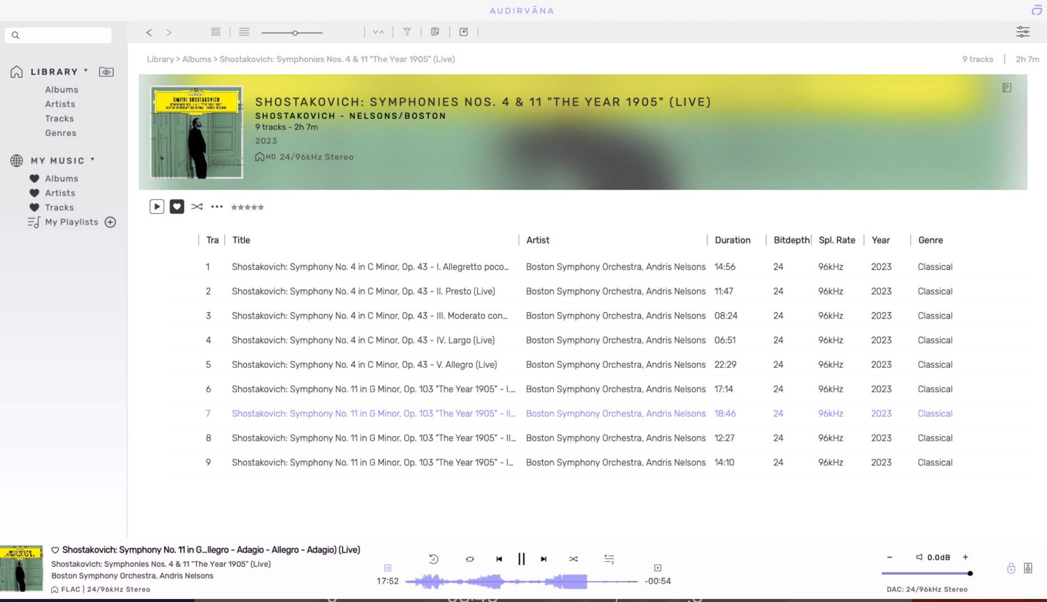Set the album star rating
Image resolution: width=1047 pixels, height=602 pixels.
point(247,207)
